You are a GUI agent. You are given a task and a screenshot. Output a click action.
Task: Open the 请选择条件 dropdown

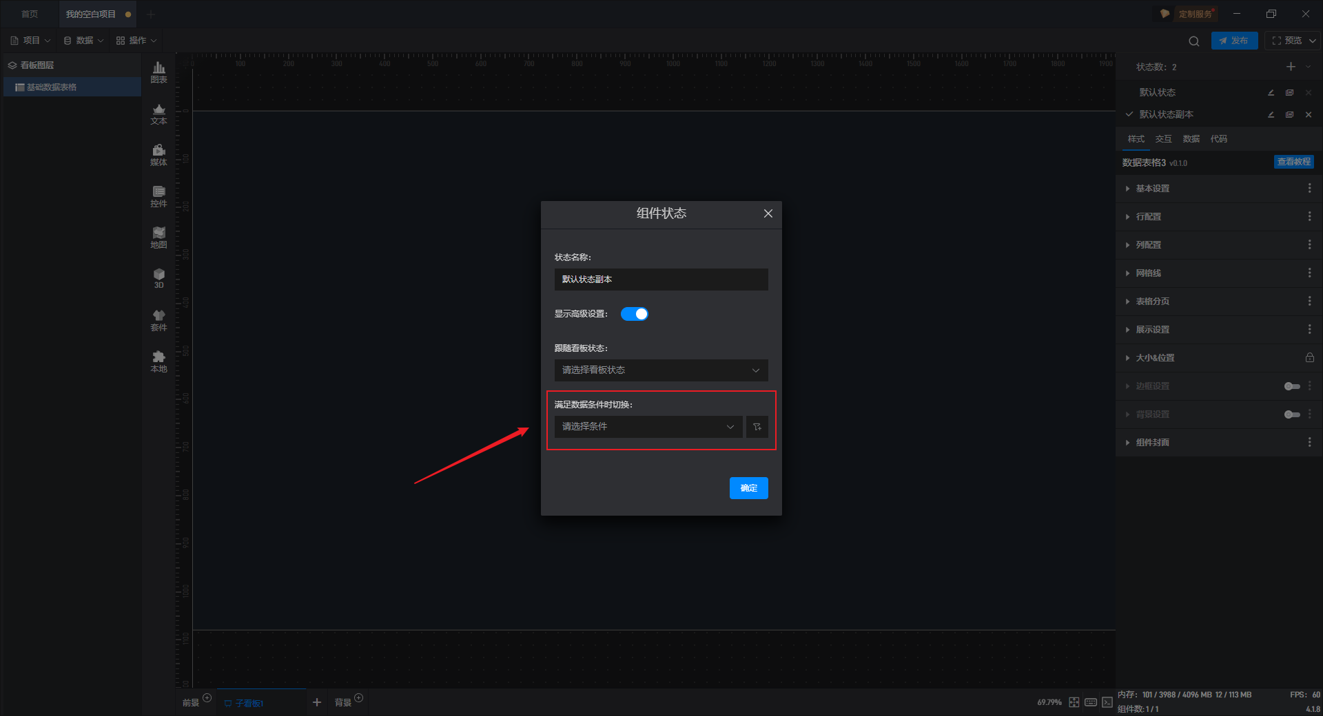click(648, 427)
